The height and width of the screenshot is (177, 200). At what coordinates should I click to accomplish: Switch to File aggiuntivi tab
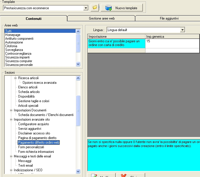coord(169,18)
